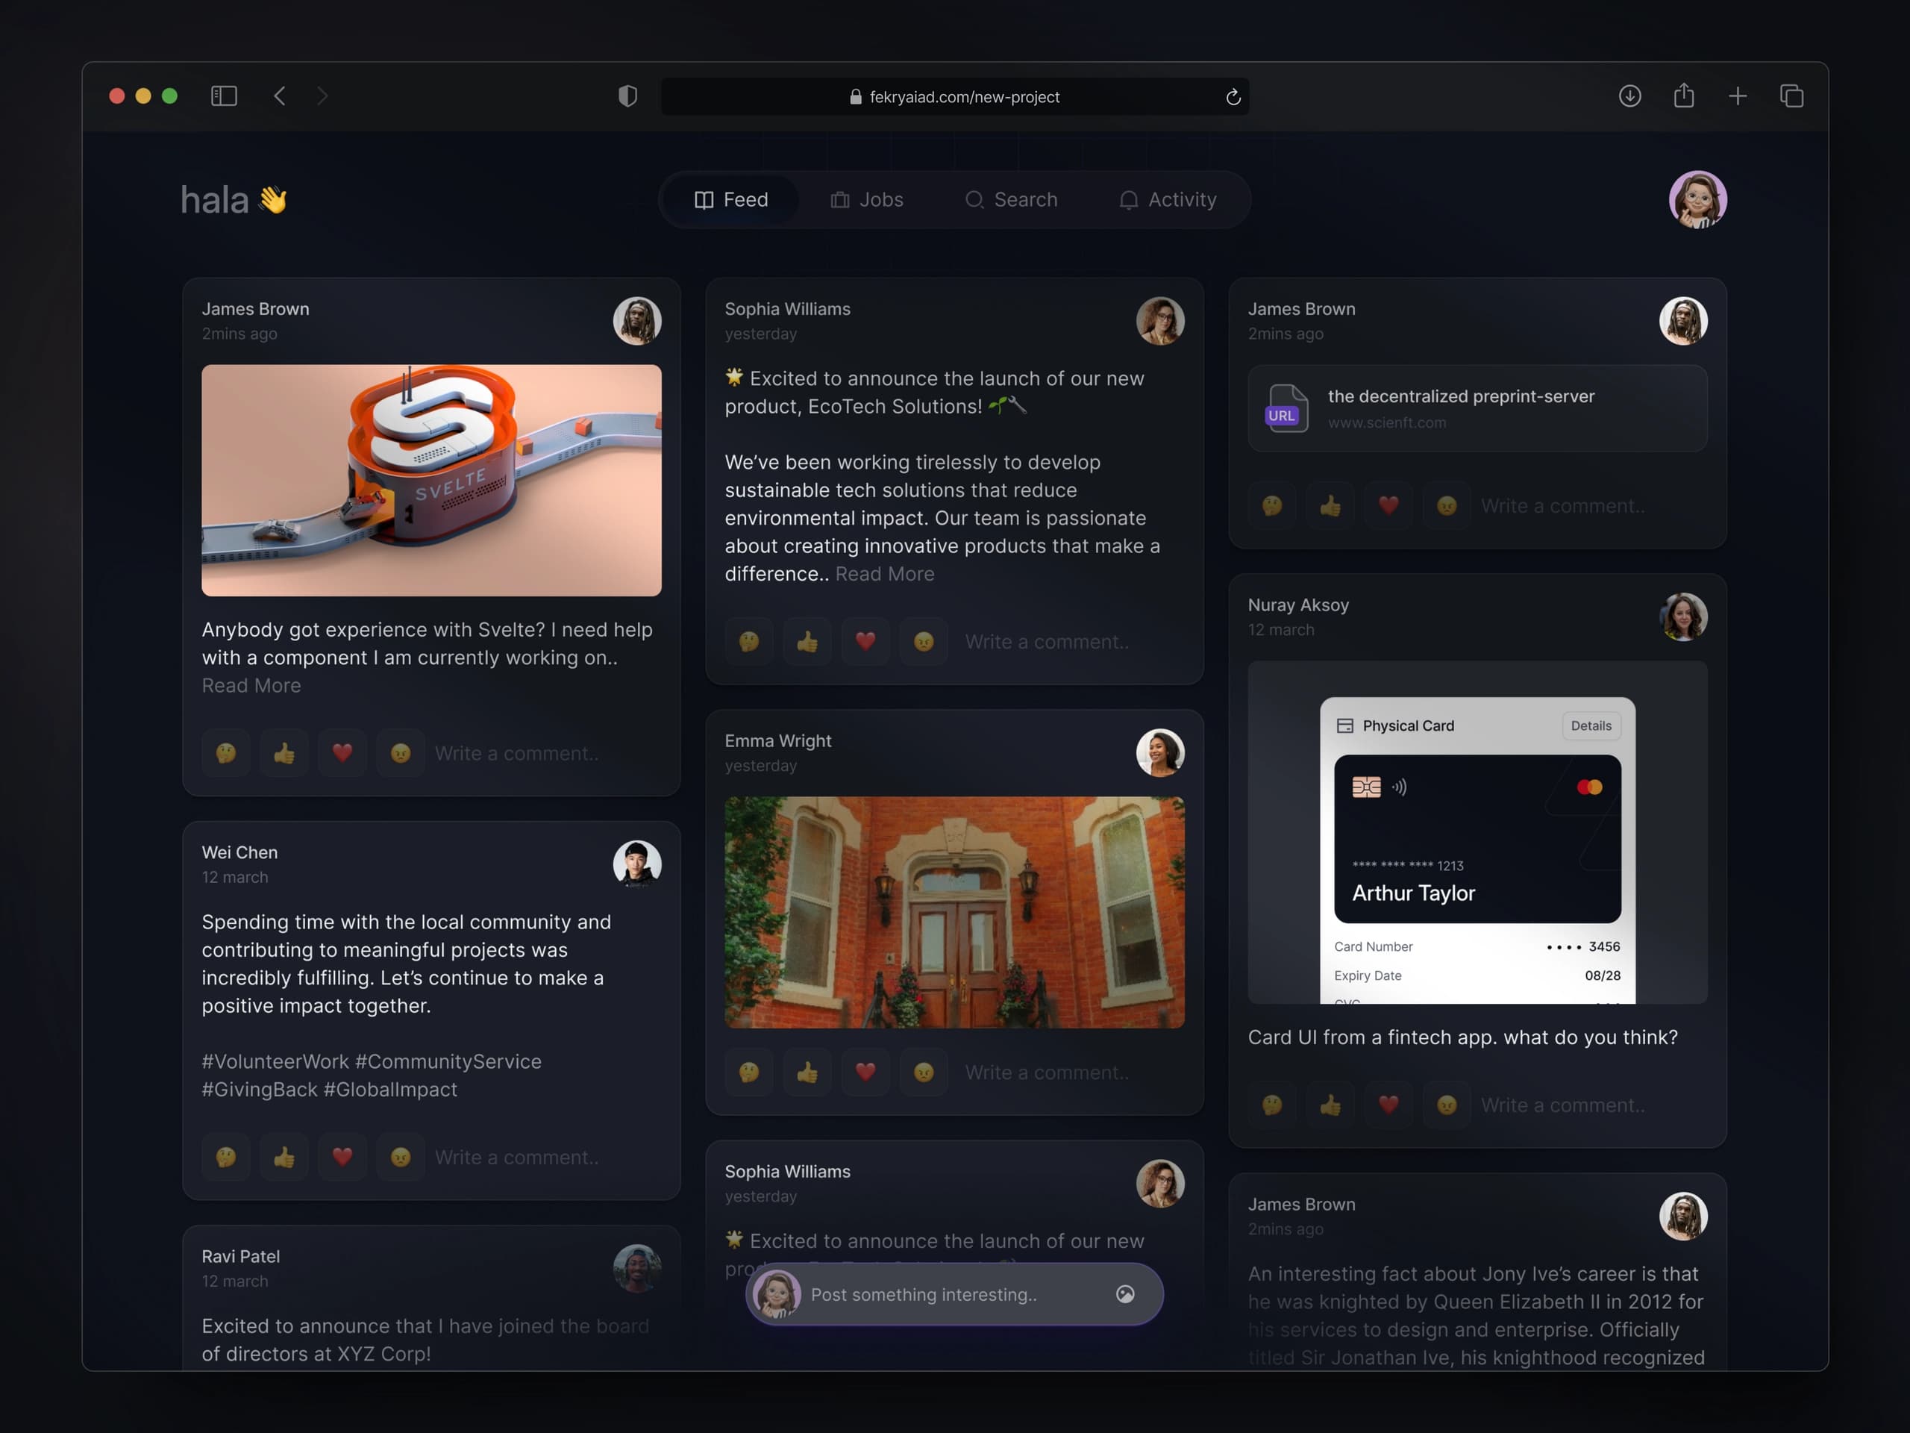Open Emma Wright's brick building photo
The image size is (1910, 1433).
click(954, 911)
